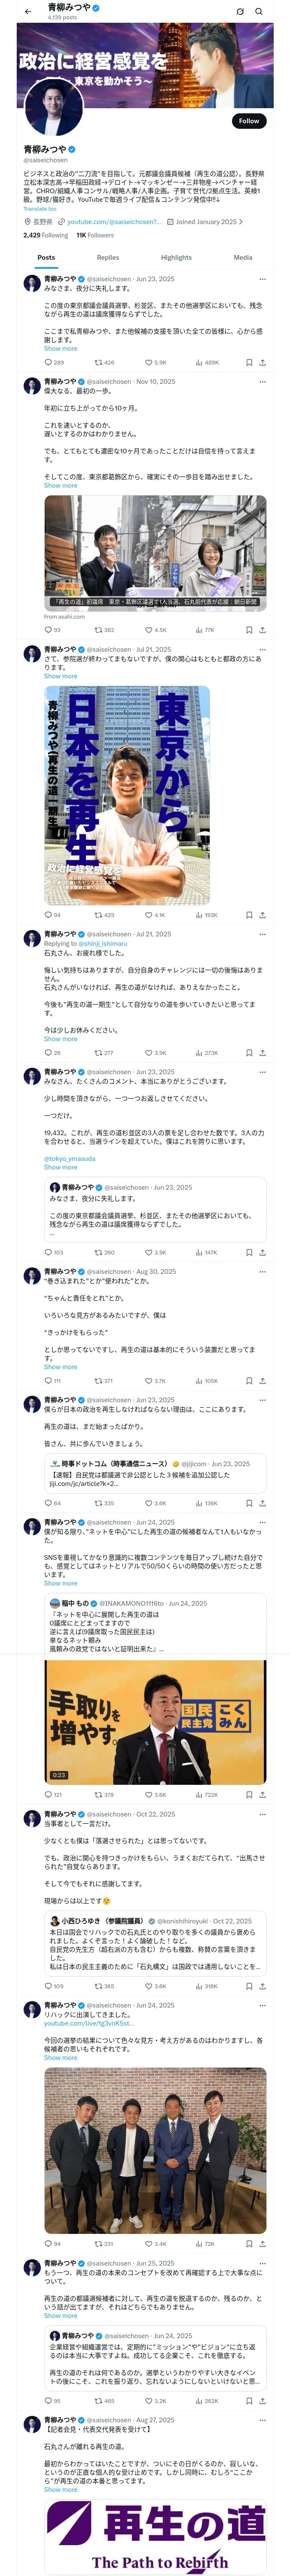Share the first post dated Jun 23
Image resolution: width=290 pixels, height=2576 pixels.
[262, 362]
